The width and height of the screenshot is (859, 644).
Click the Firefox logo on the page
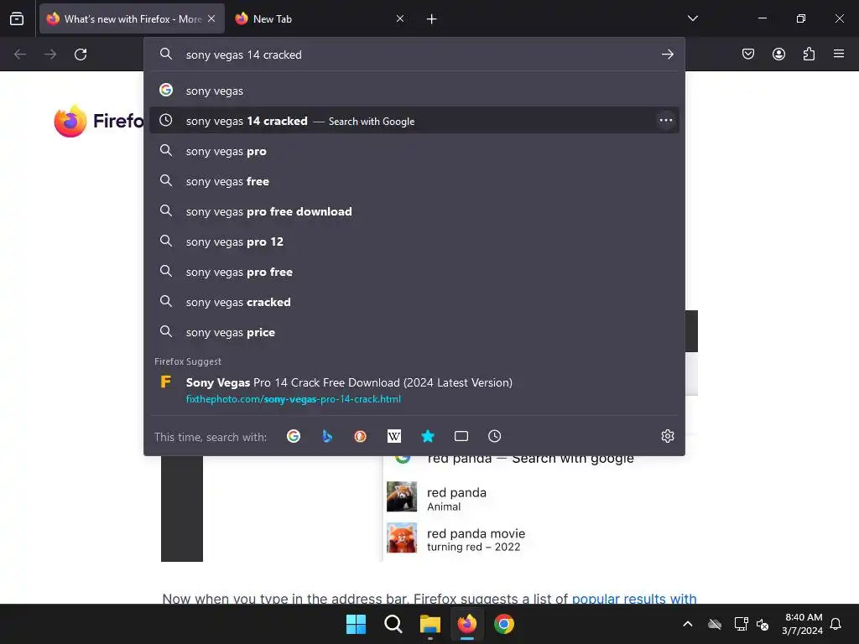(70, 121)
